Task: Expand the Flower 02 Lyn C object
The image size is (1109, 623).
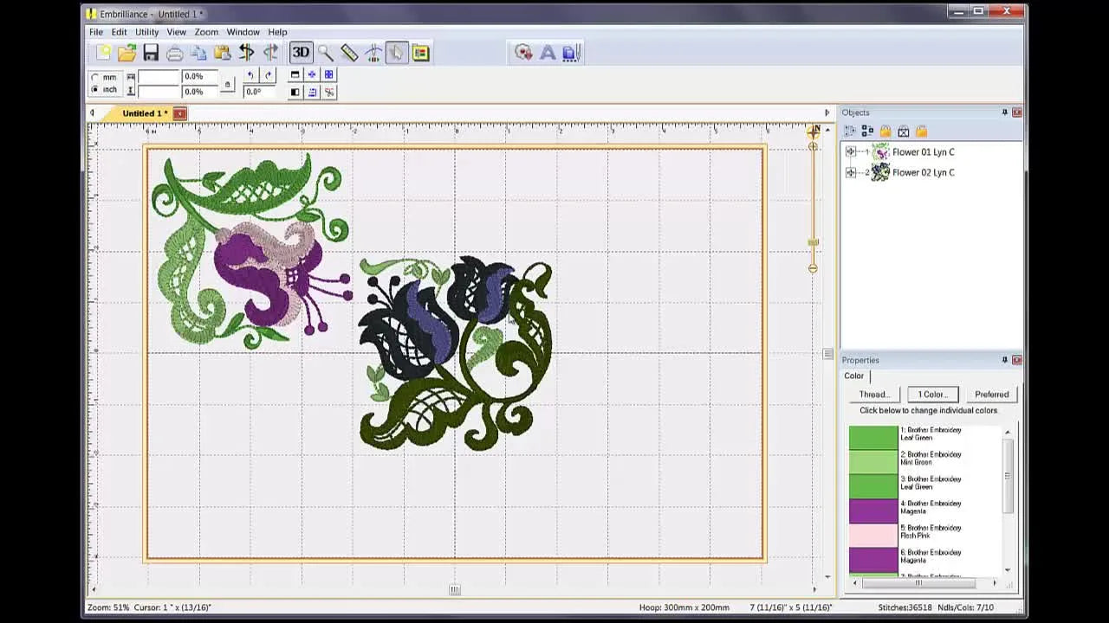Action: 850,172
